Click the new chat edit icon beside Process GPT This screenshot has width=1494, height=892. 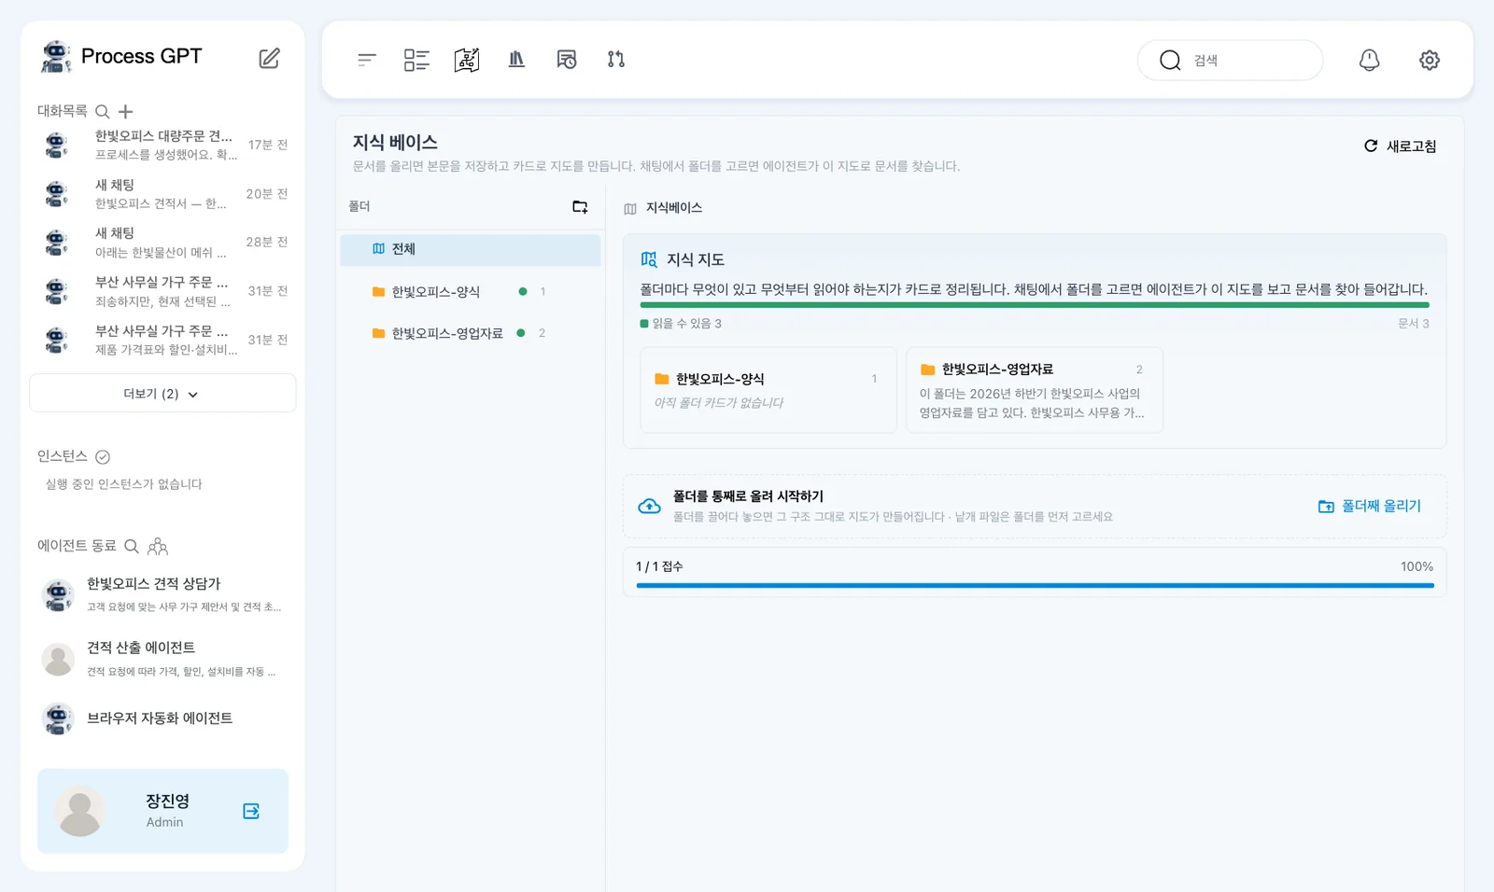(x=269, y=58)
